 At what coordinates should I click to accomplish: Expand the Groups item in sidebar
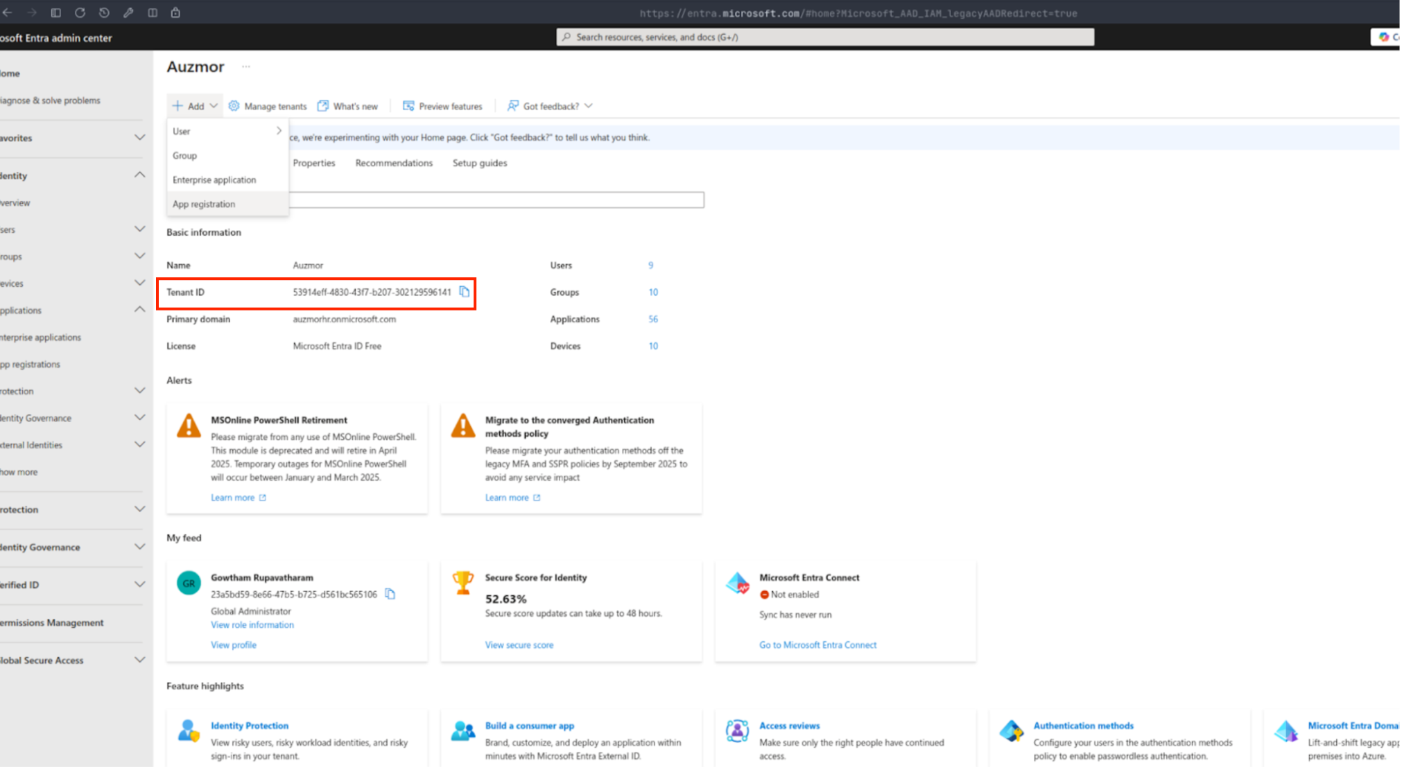[x=139, y=256]
